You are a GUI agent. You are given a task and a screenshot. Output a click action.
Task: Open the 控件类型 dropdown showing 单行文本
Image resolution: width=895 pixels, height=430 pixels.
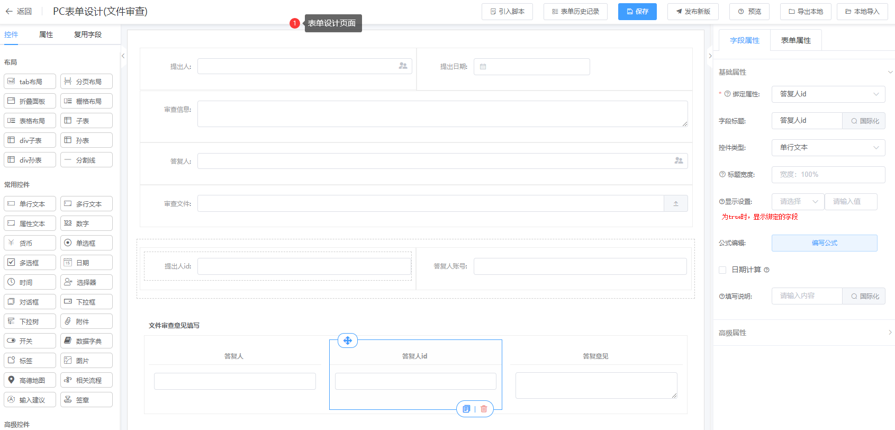(828, 148)
